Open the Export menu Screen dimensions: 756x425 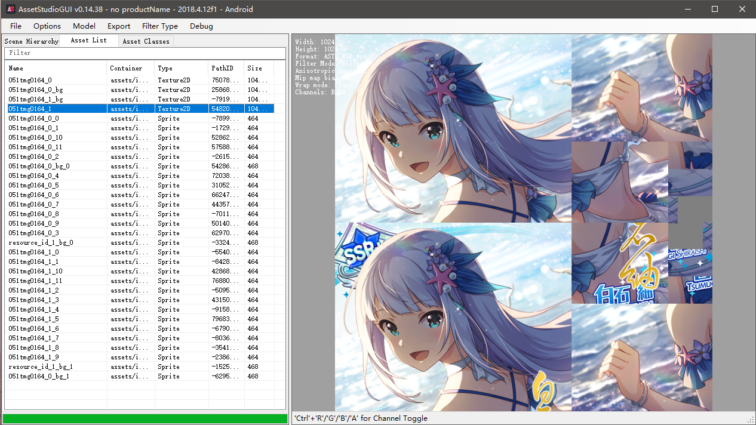119,26
